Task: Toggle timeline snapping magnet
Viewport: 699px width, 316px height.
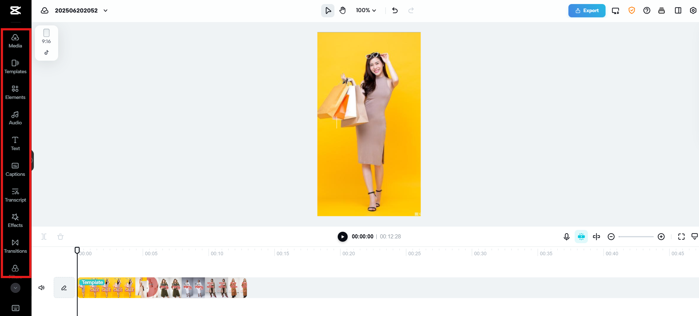Action: pos(581,237)
